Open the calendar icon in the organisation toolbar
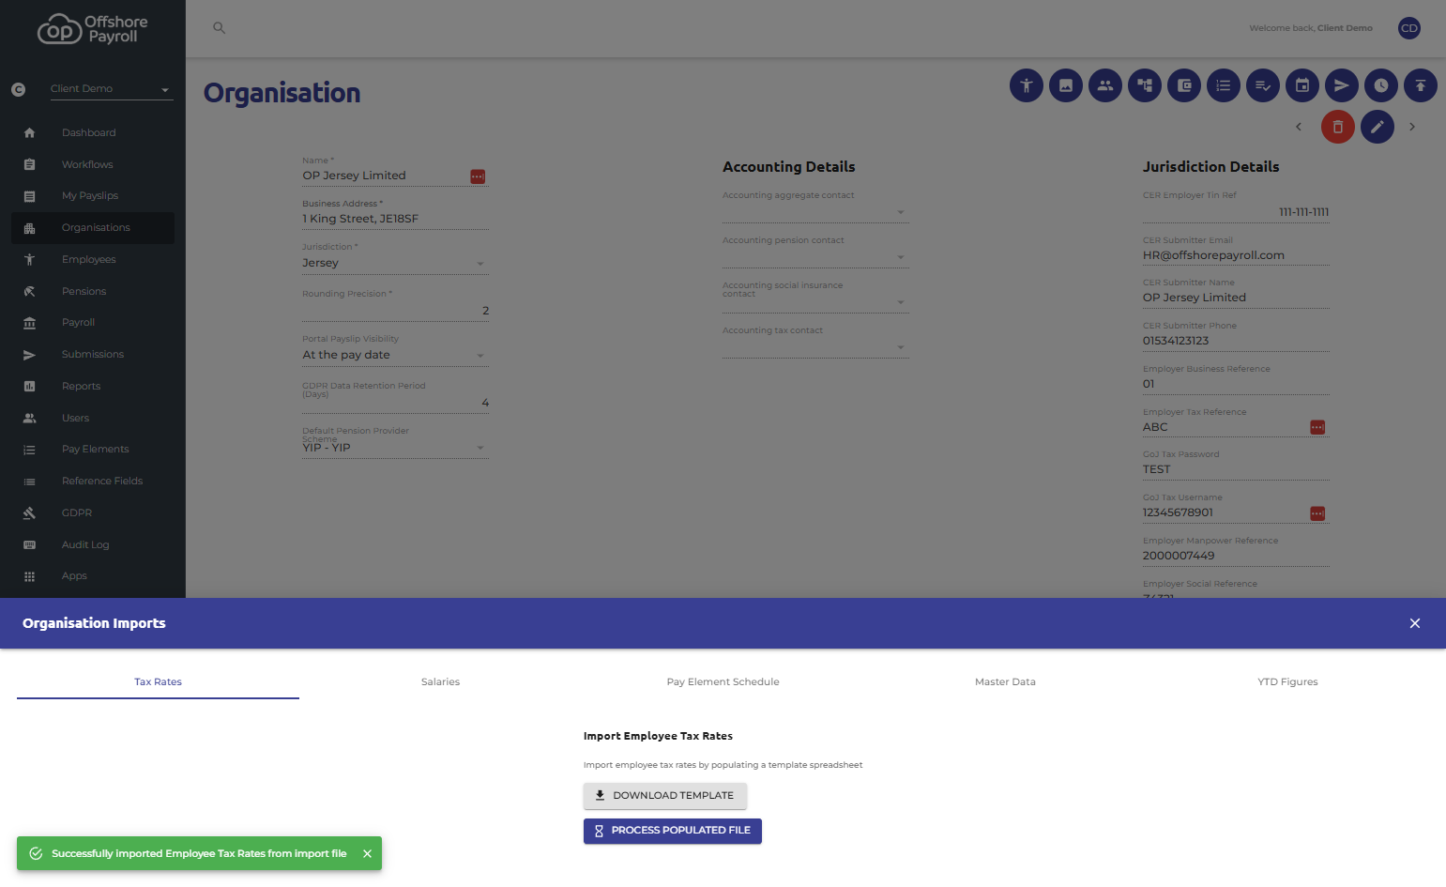The image size is (1446, 887). coord(1302,85)
